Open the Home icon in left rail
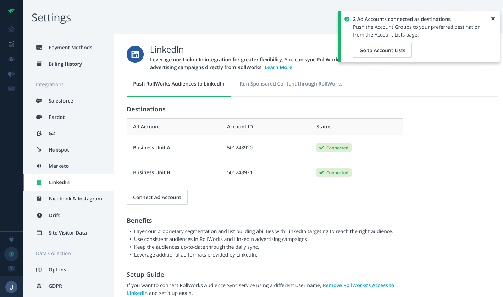The height and width of the screenshot is (297, 503). [x=11, y=29]
